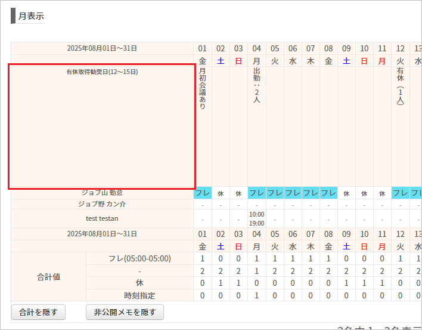Open the 月初会議あり memo on day 01
This screenshot has width=422, height=330.
203,90
